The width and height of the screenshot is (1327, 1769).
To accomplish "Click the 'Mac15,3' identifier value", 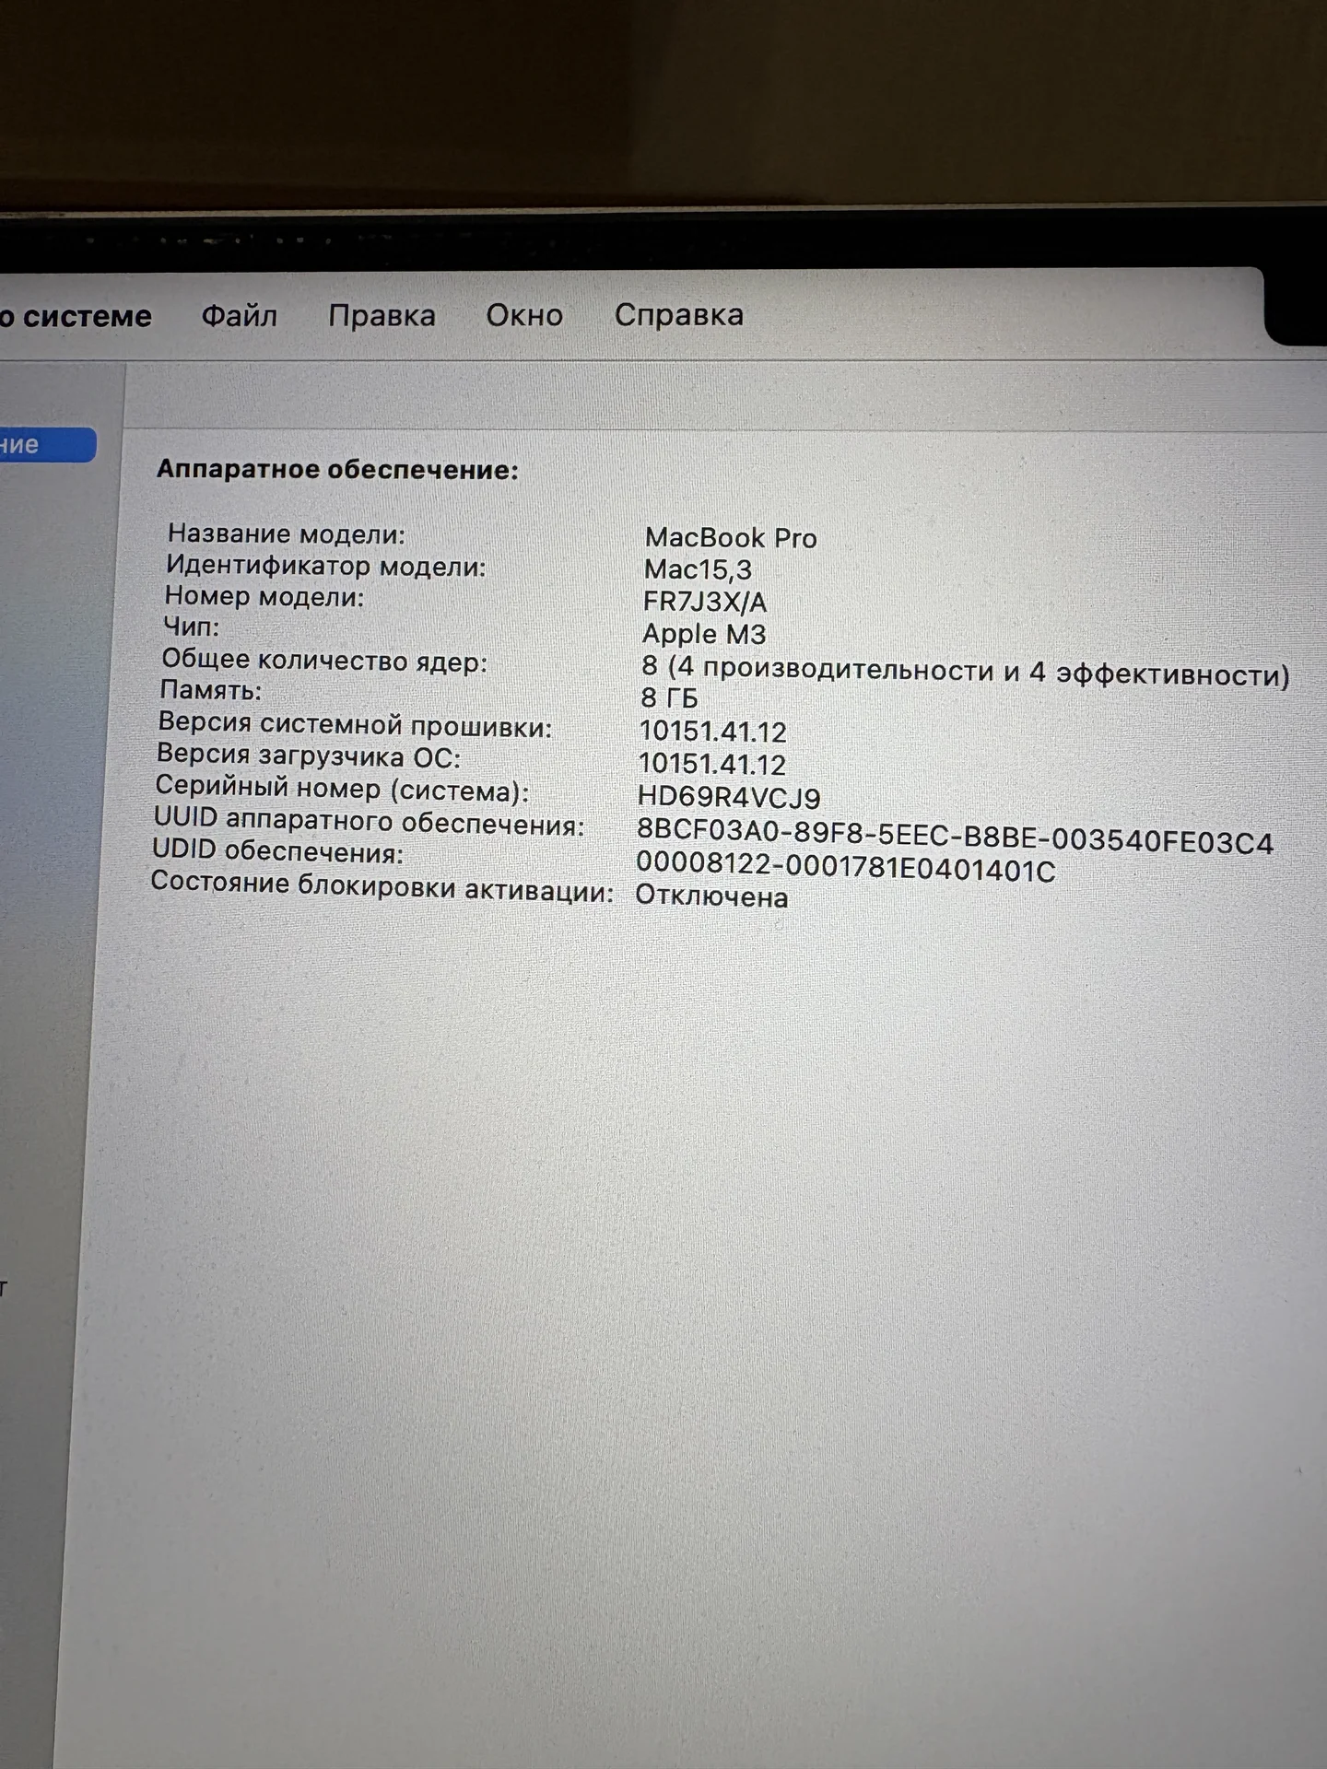I will pyautogui.click(x=698, y=569).
